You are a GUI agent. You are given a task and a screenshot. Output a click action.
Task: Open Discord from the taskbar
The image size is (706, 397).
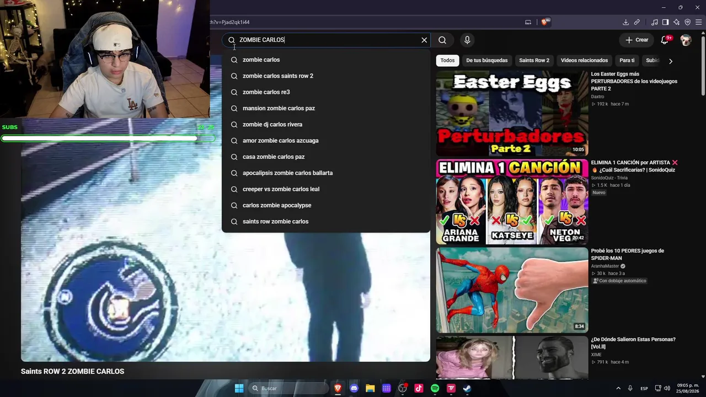[354, 388]
